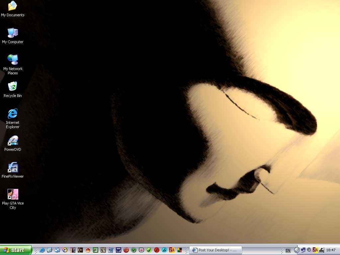This screenshot has height=255, width=340.
Task: Click the network connection tray icon
Action: pyautogui.click(x=303, y=250)
